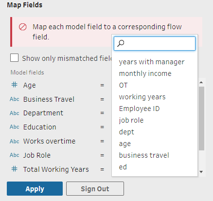Pick 'OT' from the flow field list
This screenshot has width=213, height=201.
tap(123, 85)
